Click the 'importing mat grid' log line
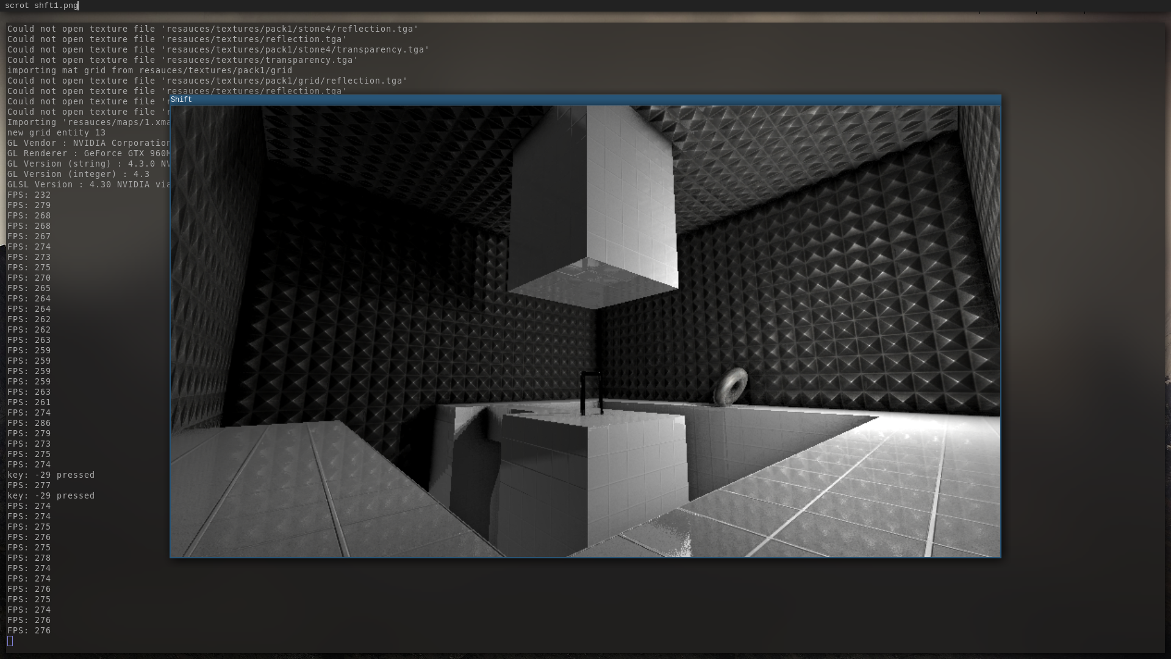The image size is (1171, 659). pyautogui.click(x=149, y=71)
